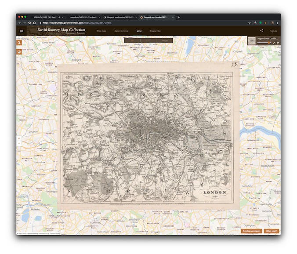Click the round settings icon in layer panel
The width and height of the screenshot is (297, 254).
point(278,43)
